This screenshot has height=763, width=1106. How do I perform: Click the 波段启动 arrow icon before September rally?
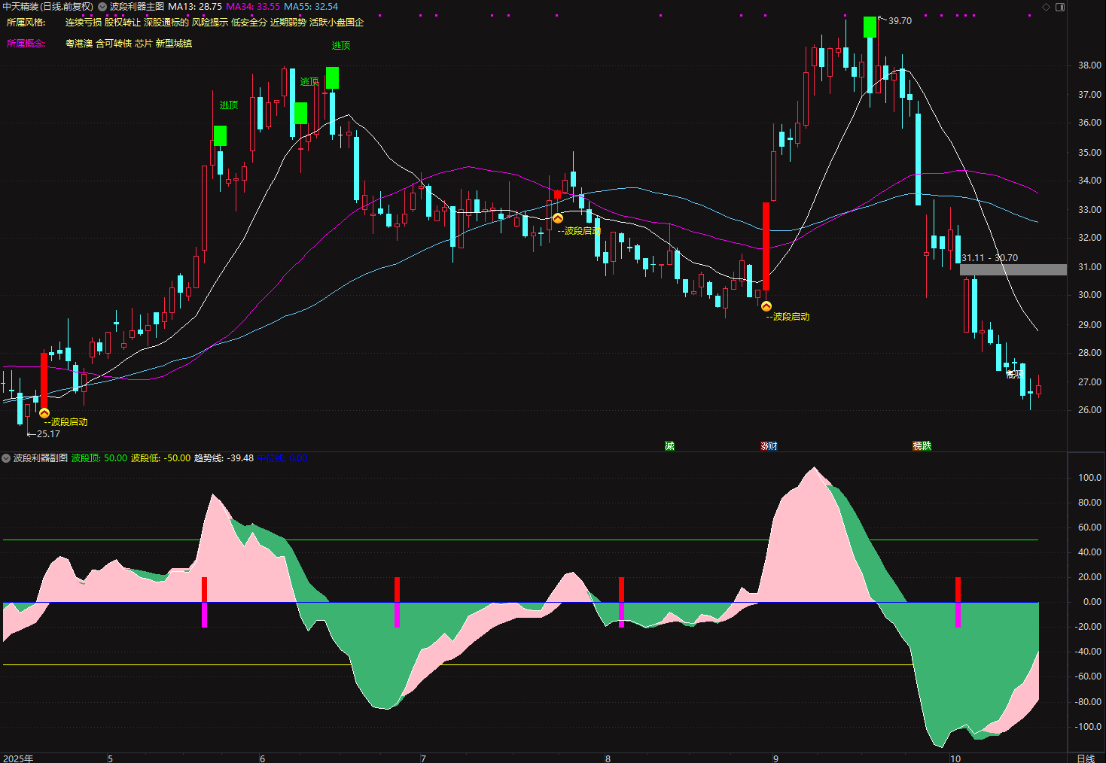pyautogui.click(x=766, y=306)
